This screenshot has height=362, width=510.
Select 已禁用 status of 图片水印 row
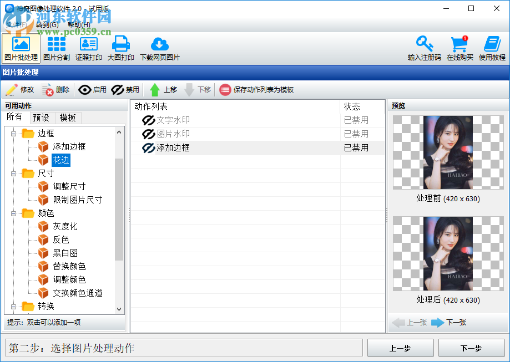356,134
